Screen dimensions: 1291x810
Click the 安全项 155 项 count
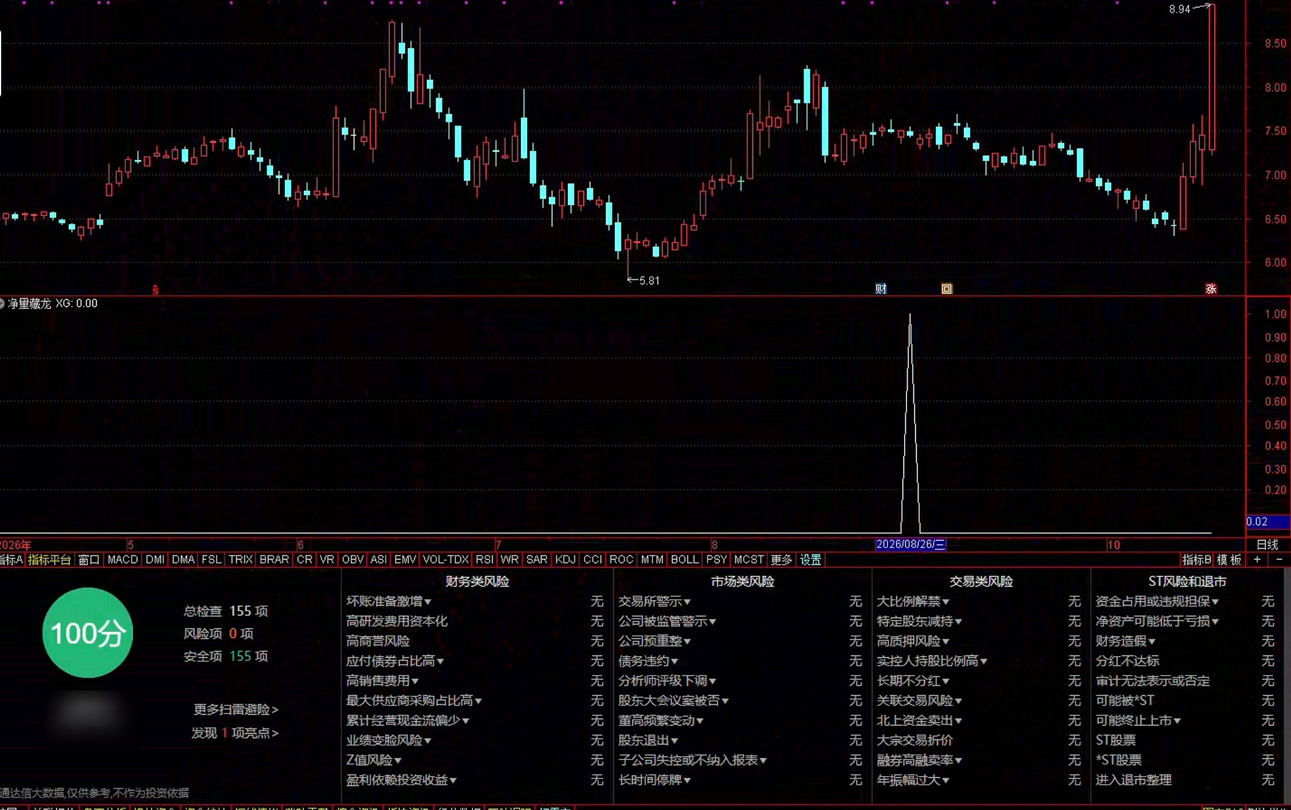pyautogui.click(x=226, y=656)
